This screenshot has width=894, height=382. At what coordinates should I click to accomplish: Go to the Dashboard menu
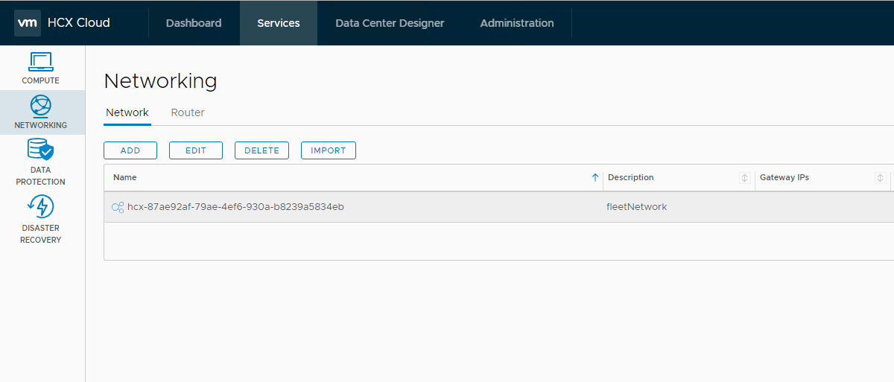pyautogui.click(x=194, y=23)
